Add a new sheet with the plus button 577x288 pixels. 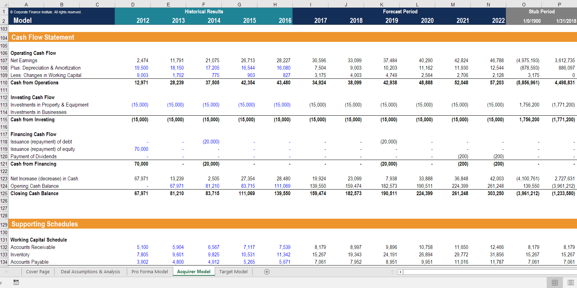(267, 272)
